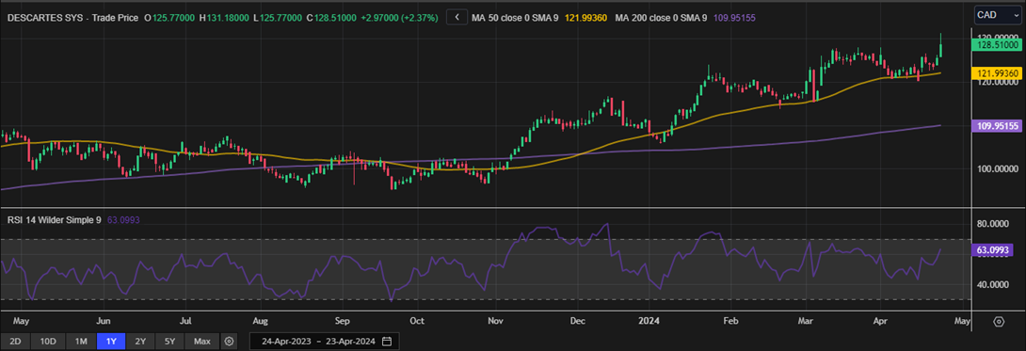Open the date range picker field
The image size is (1026, 351).
pos(325,342)
